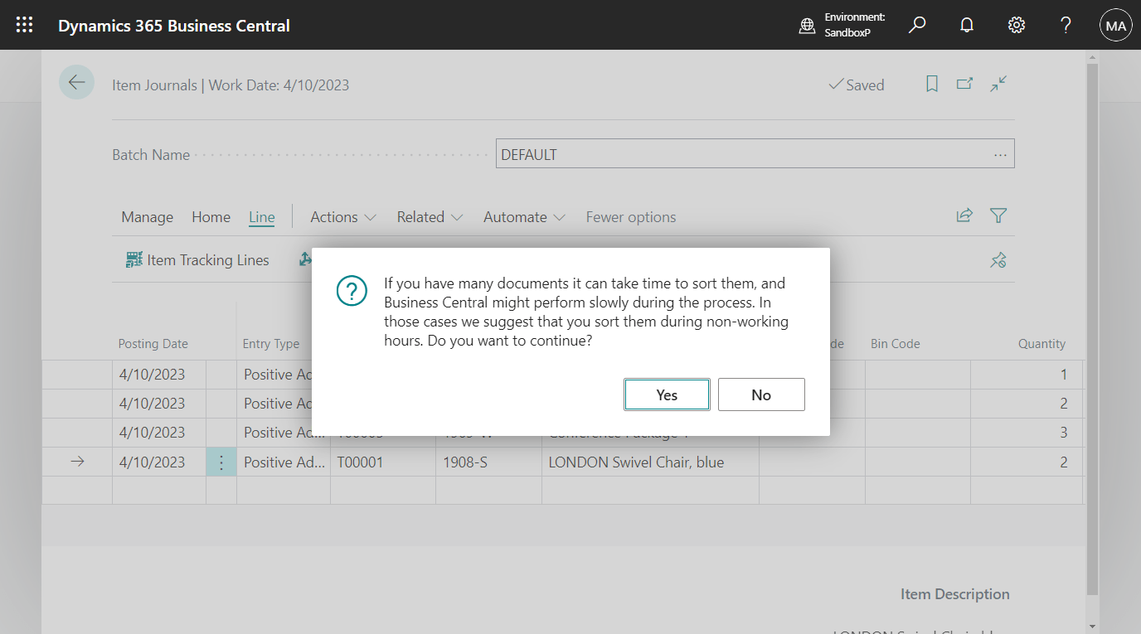Click Yes to continue sorting documents
1141x634 pixels.
click(x=667, y=394)
